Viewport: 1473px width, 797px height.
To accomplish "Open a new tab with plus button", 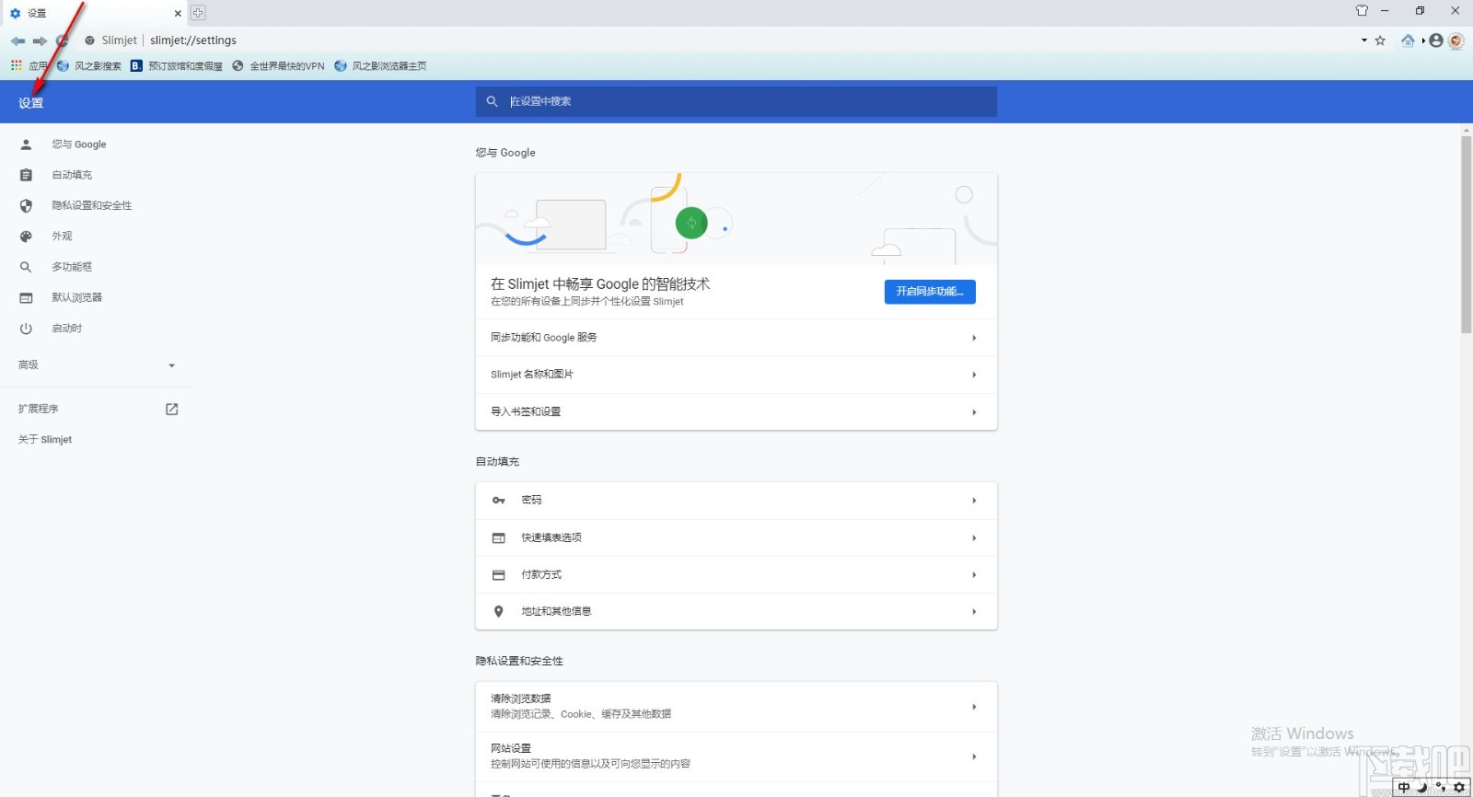I will (198, 13).
